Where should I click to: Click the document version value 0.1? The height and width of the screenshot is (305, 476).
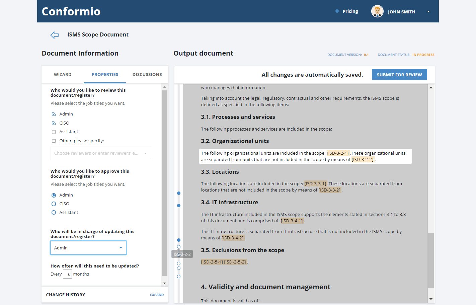366,55
